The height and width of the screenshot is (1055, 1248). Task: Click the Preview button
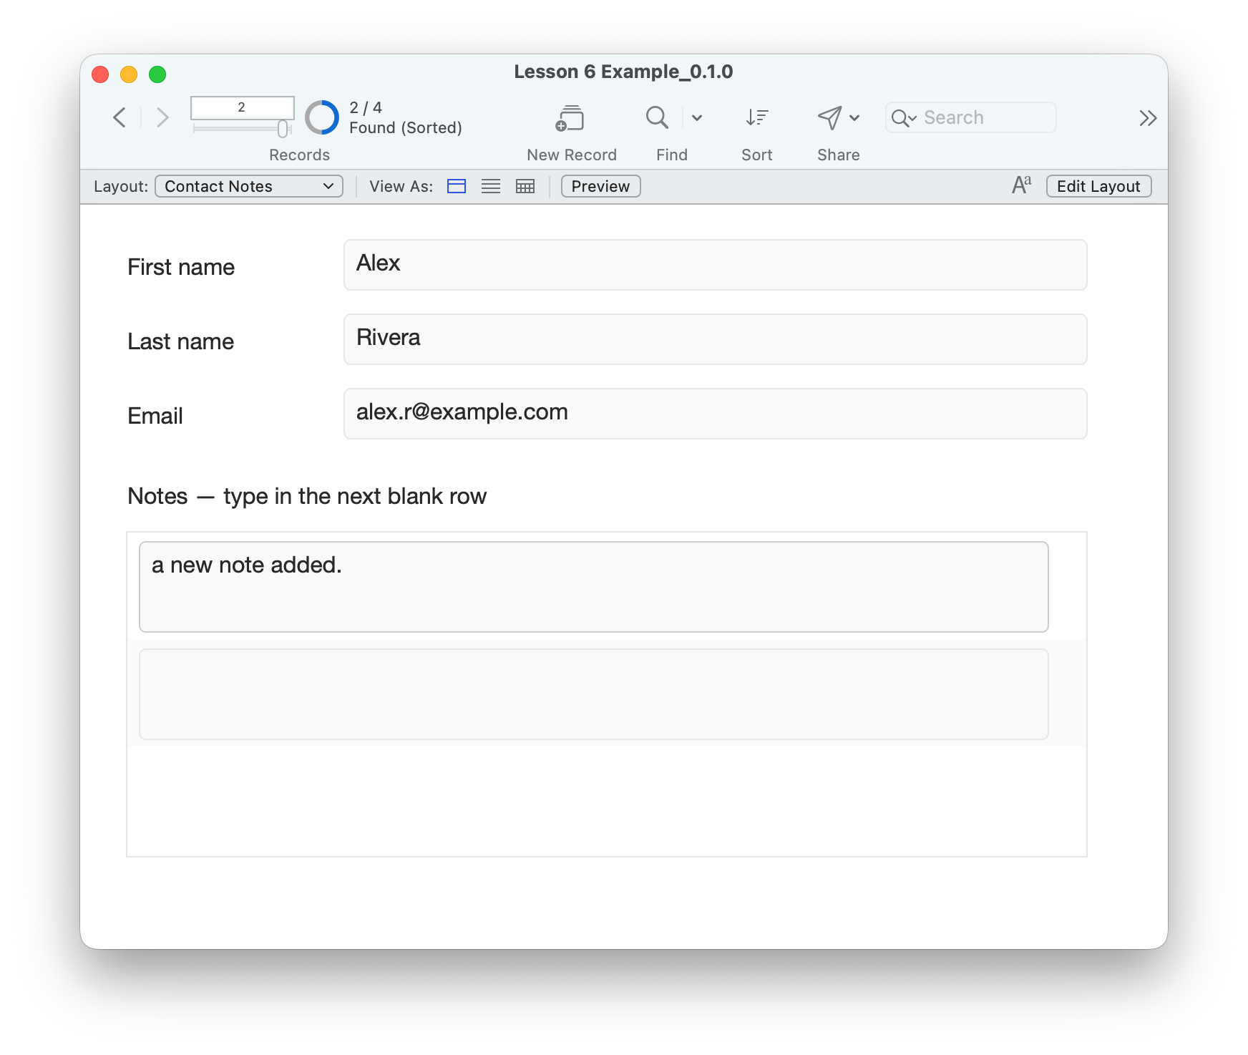(600, 186)
